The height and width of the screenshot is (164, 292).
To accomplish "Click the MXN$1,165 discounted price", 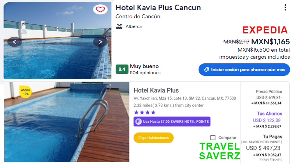I will [271, 42].
